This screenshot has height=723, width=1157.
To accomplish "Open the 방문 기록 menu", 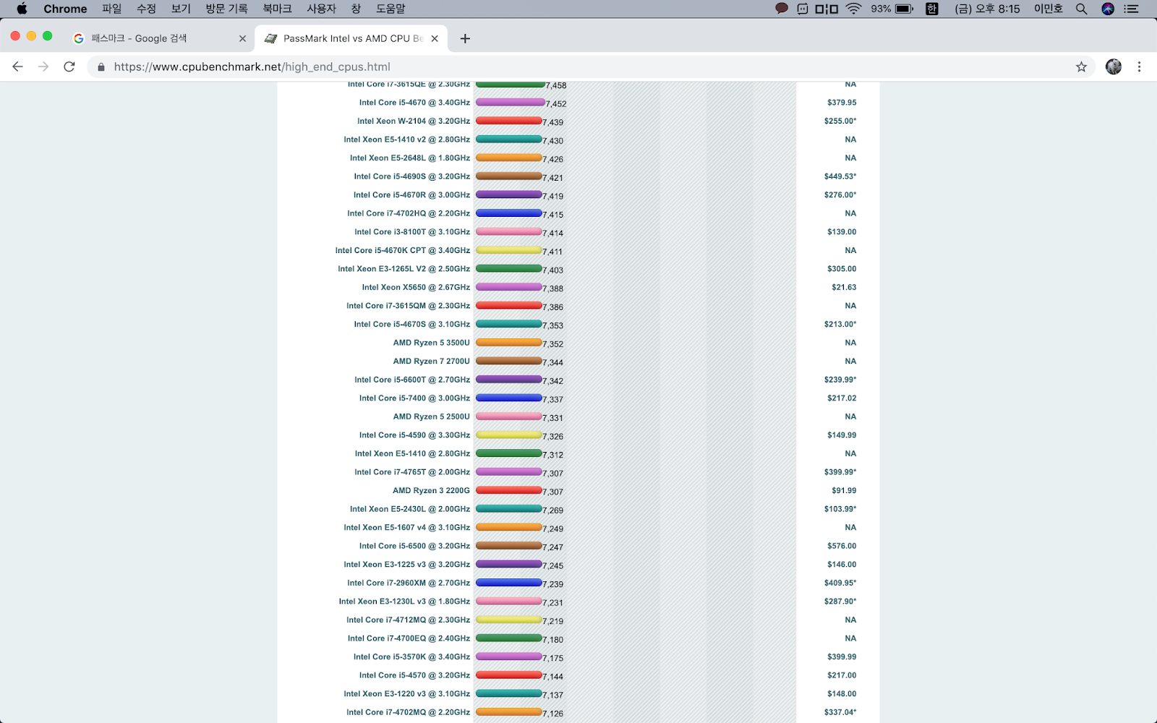I will (226, 9).
